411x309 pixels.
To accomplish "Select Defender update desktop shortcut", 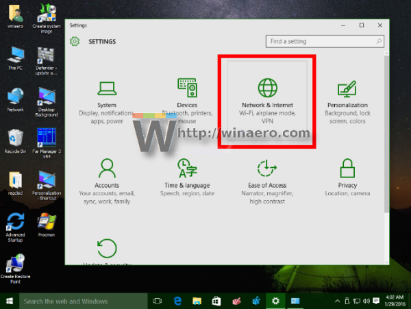I will [x=47, y=61].
